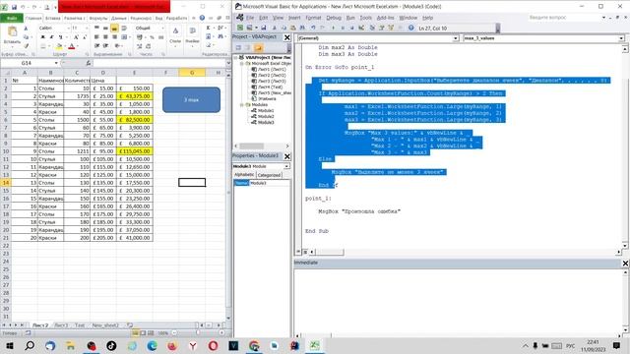Image resolution: width=630 pixels, height=354 pixels.
Task: Toggle middle vertical align in Excel ribbon
Action: [x=105, y=29]
